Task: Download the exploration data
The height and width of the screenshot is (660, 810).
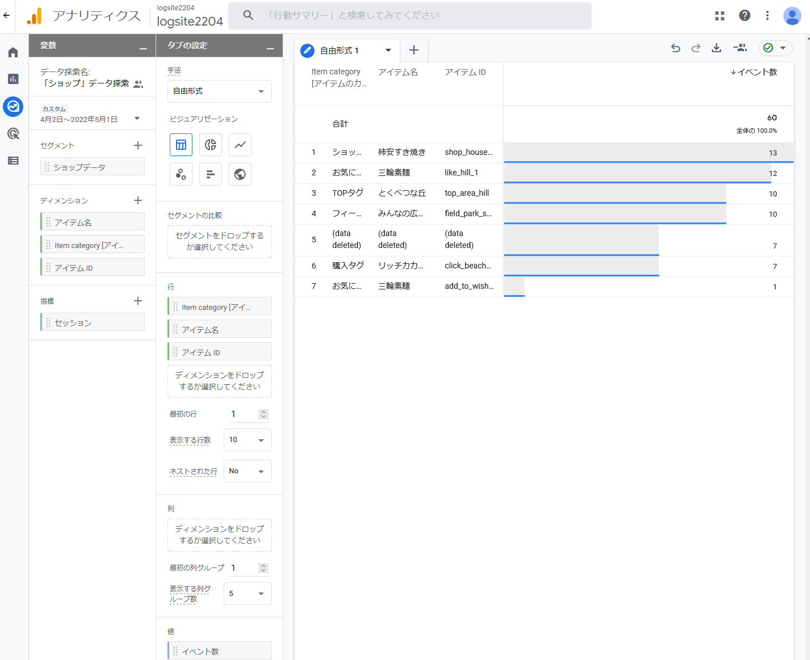Action: pyautogui.click(x=716, y=48)
